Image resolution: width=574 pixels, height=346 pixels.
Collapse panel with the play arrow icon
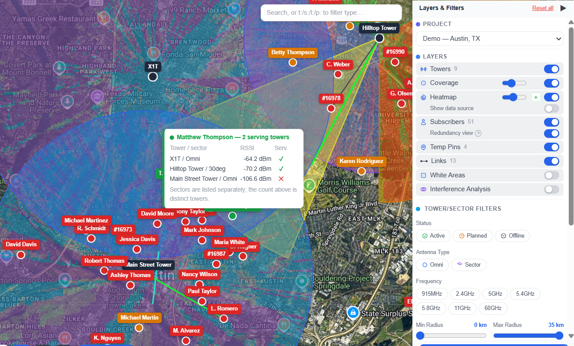(563, 8)
